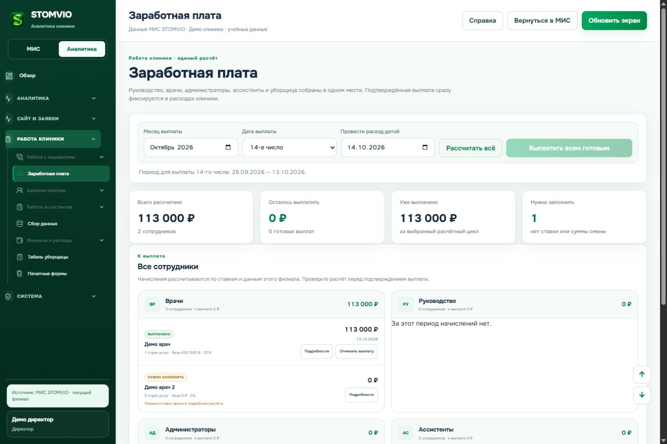Open Заработная плата in the sidebar
Image resolution: width=667 pixels, height=444 pixels.
(x=61, y=174)
